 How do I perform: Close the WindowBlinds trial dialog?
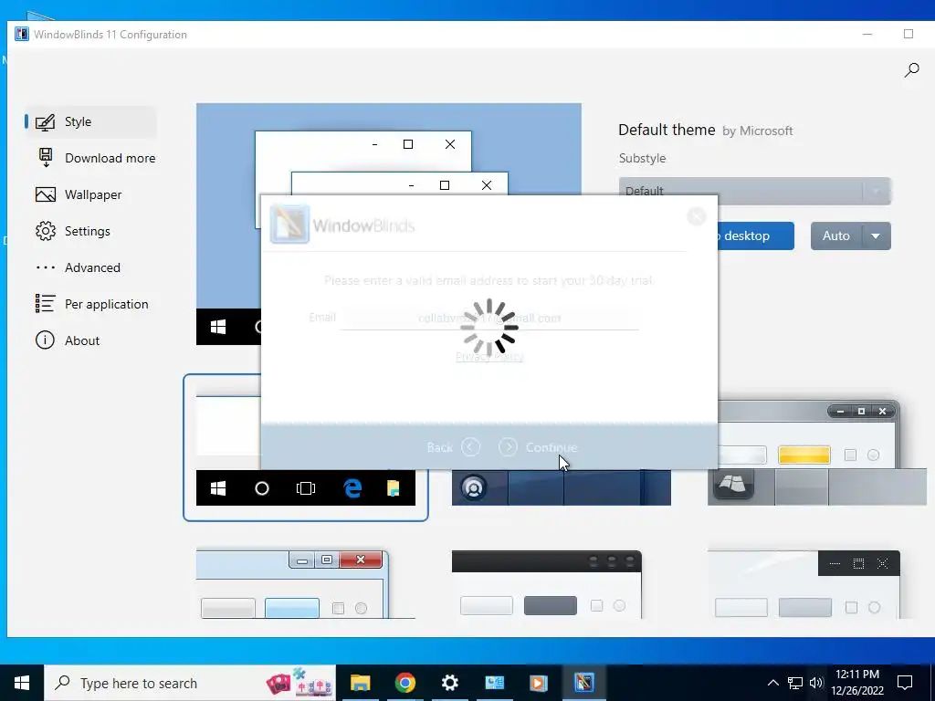tap(696, 216)
